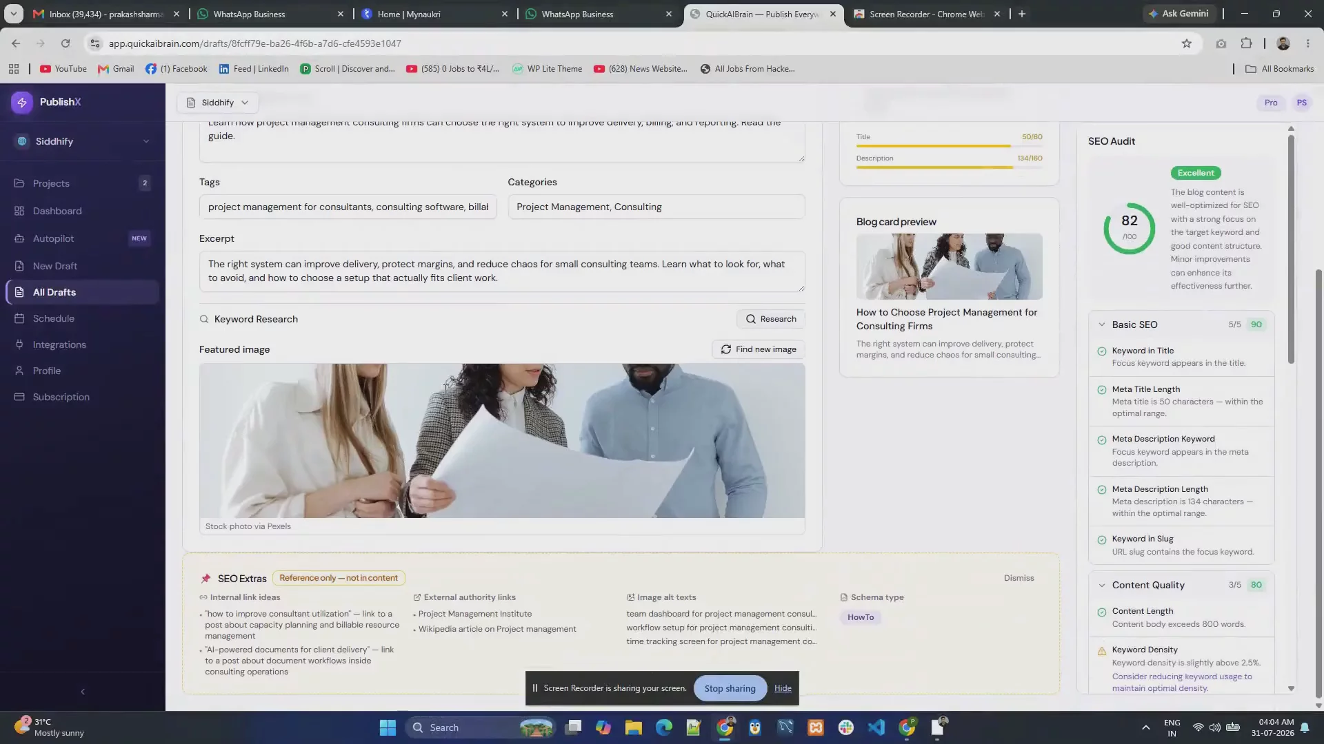This screenshot has width=1324, height=744.
Task: Open All Drafts sidebar item
Action: (x=83, y=292)
